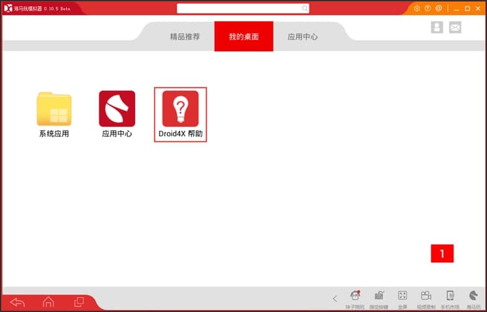Open messages via the envelope icon
Image resolution: width=487 pixels, height=312 pixels.
455,27
